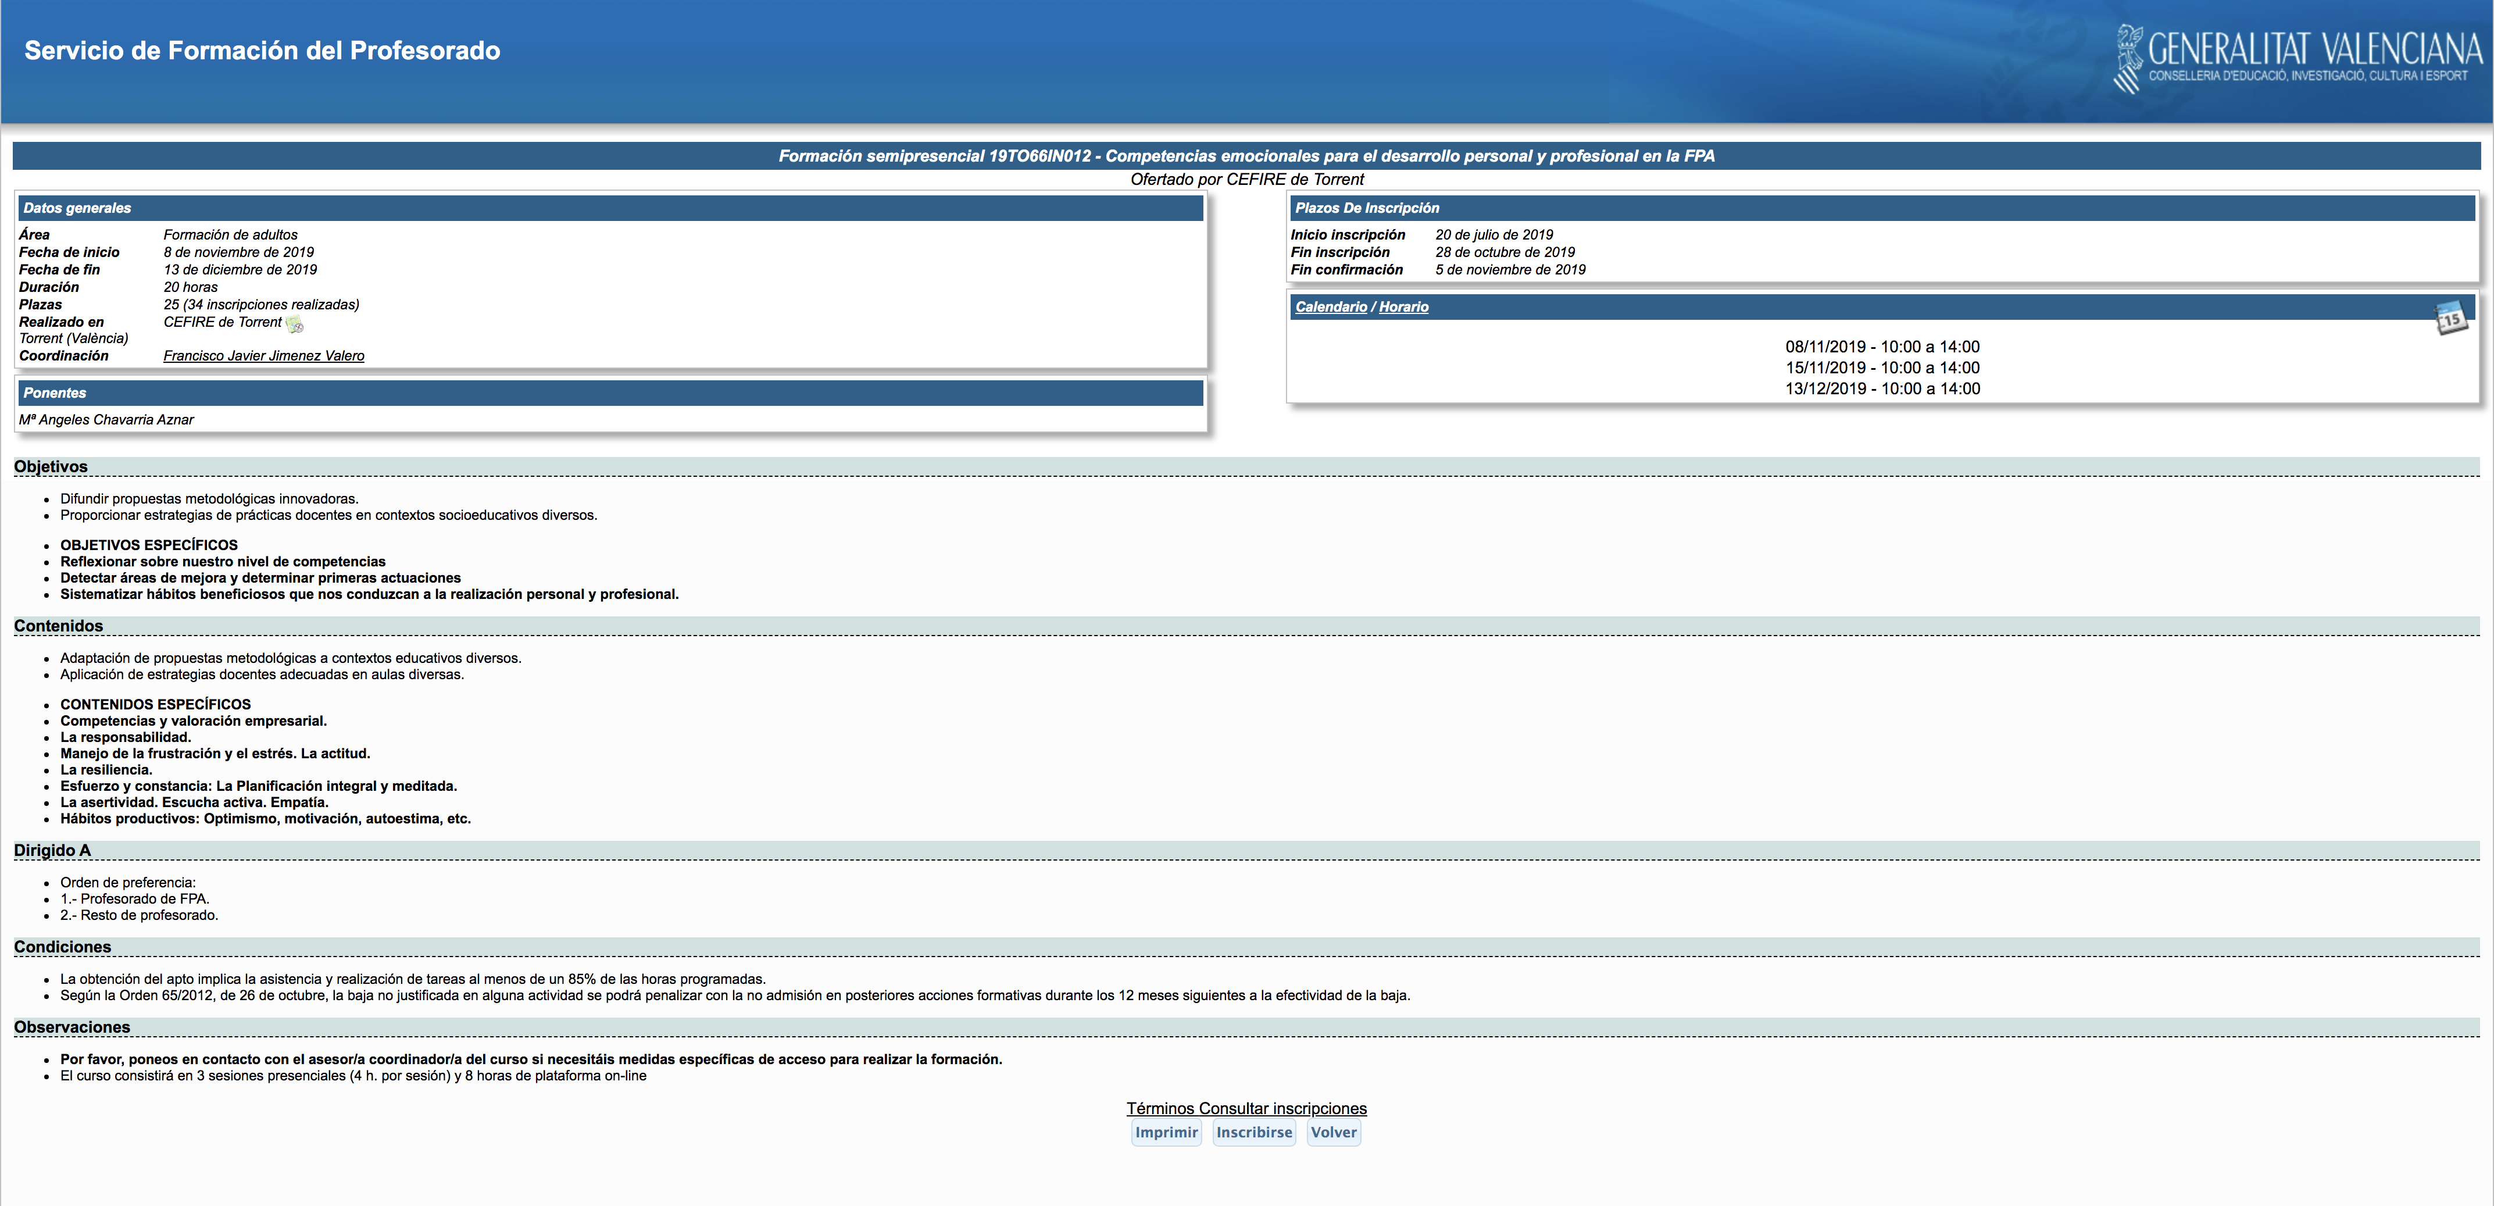Open the Términos link
The width and height of the screenshot is (2494, 1206).
(x=1160, y=1108)
